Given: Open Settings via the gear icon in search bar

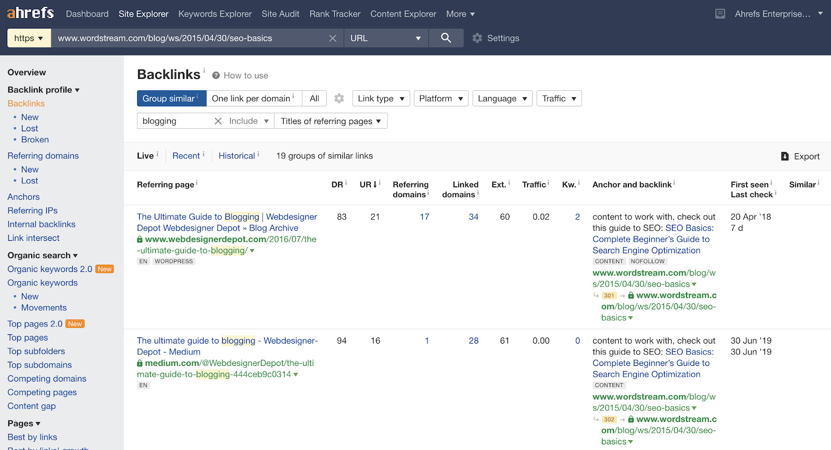Looking at the screenshot, I should pos(477,38).
